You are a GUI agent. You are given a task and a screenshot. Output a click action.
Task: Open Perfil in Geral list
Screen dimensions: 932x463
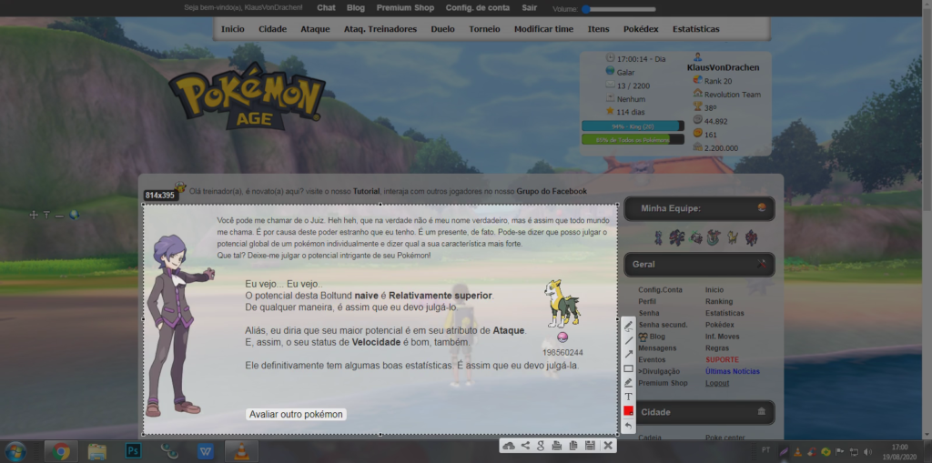(647, 302)
